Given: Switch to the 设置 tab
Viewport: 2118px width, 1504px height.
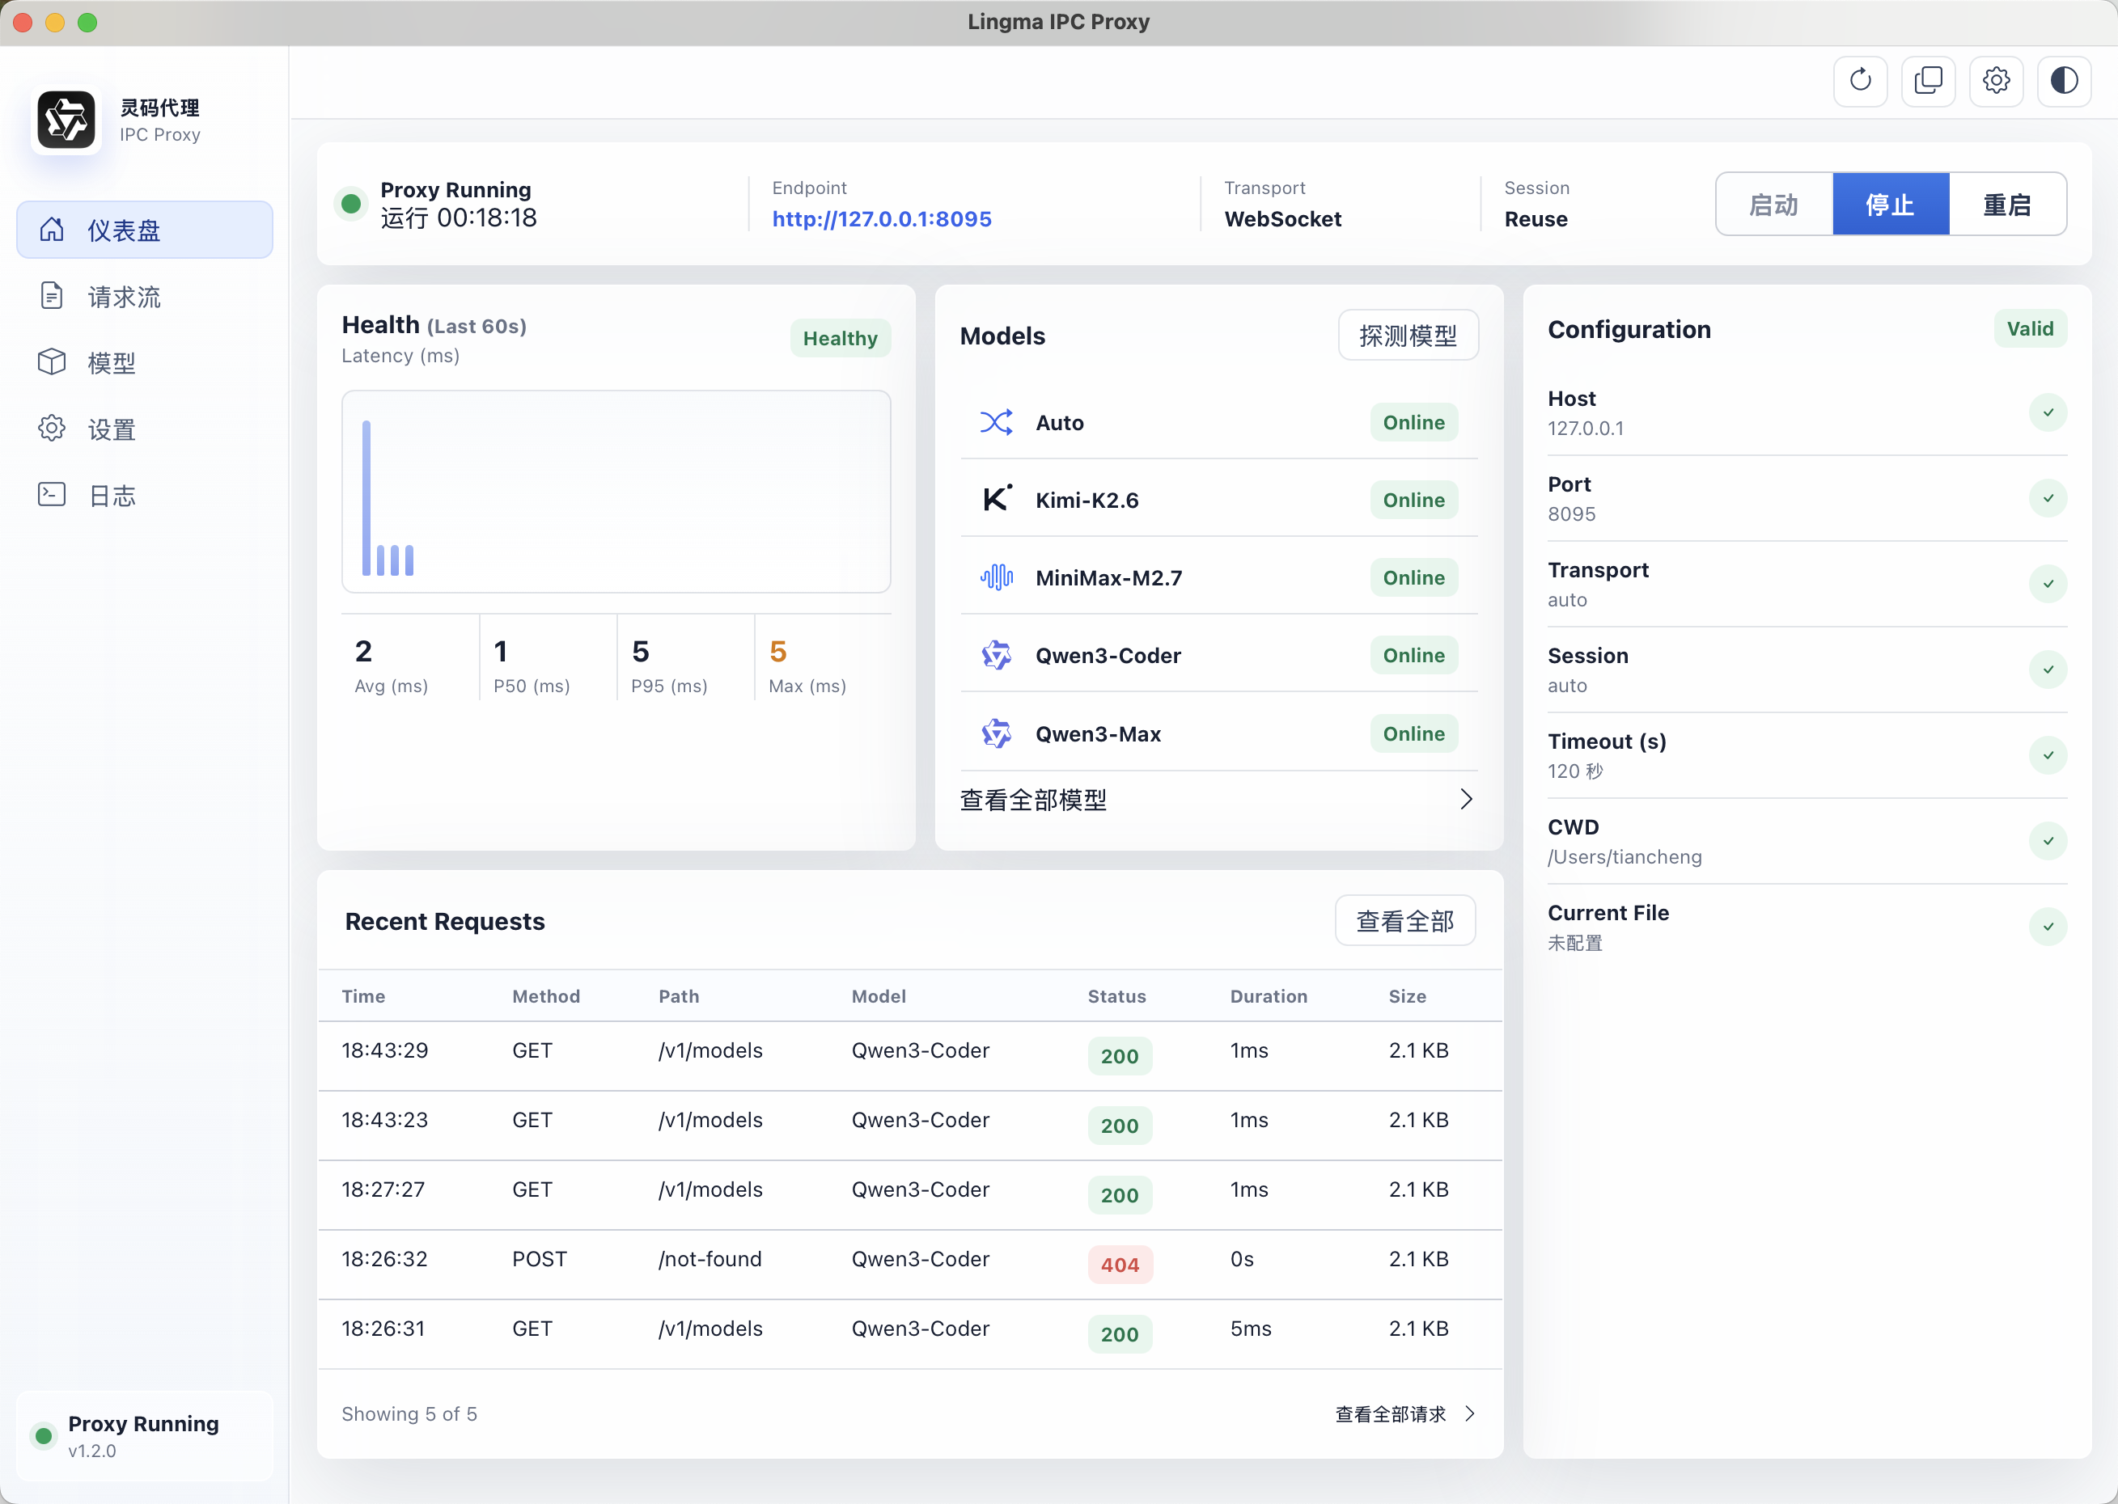Looking at the screenshot, I should click(145, 429).
